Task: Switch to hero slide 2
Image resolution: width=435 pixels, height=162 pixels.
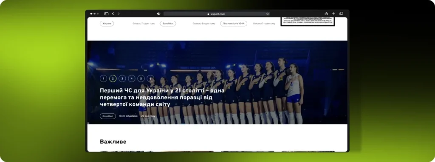Action: click(x=113, y=78)
